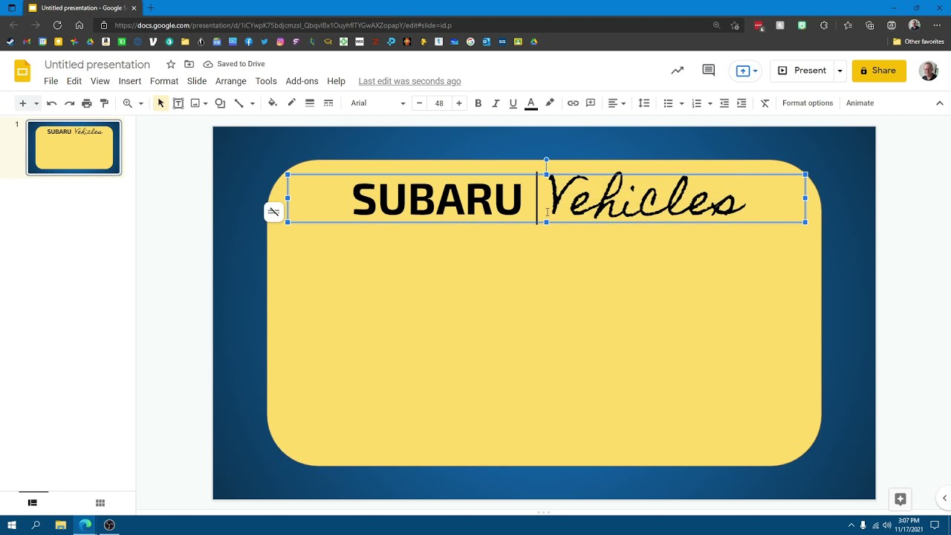Screen dimensions: 951x535
Task: Open insert image dropdown arrow
Action: click(205, 103)
